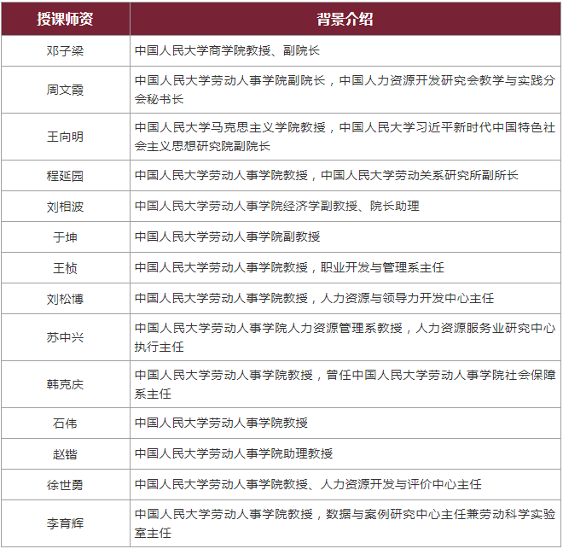The height and width of the screenshot is (549, 563).
Task: Select the name 徐世勇
Action: coord(65,485)
